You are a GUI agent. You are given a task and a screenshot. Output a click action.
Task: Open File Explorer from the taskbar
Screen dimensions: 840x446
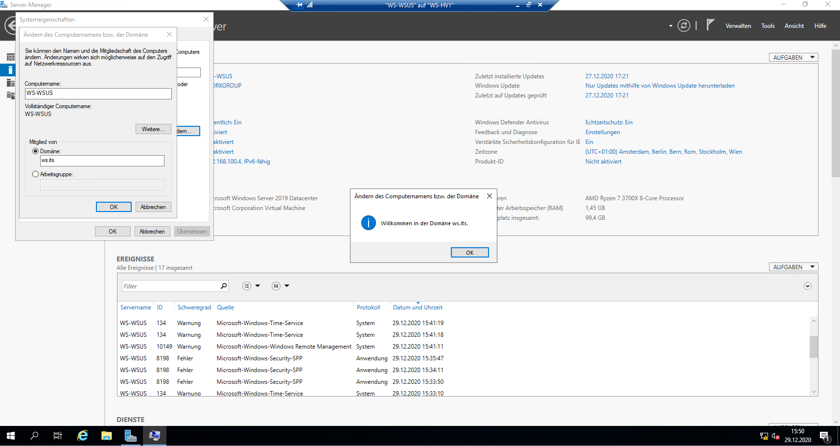[106, 436]
